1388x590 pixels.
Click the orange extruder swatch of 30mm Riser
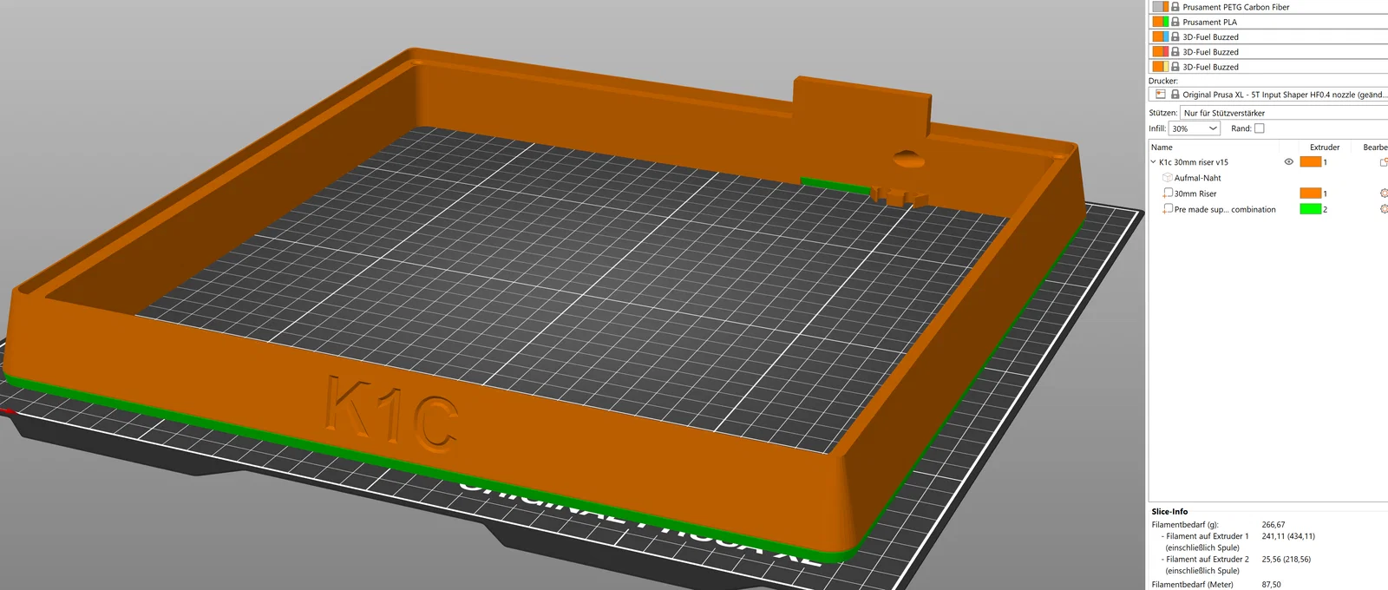click(1310, 193)
